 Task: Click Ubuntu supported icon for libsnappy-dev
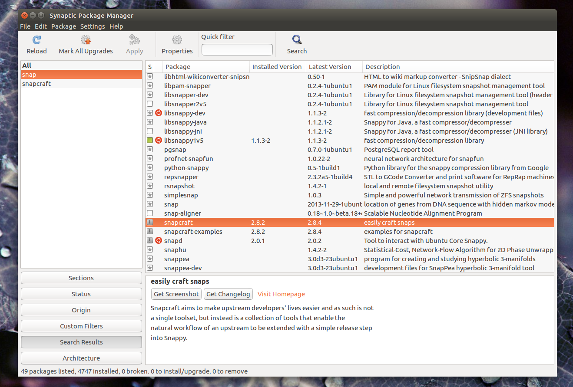pyautogui.click(x=159, y=113)
